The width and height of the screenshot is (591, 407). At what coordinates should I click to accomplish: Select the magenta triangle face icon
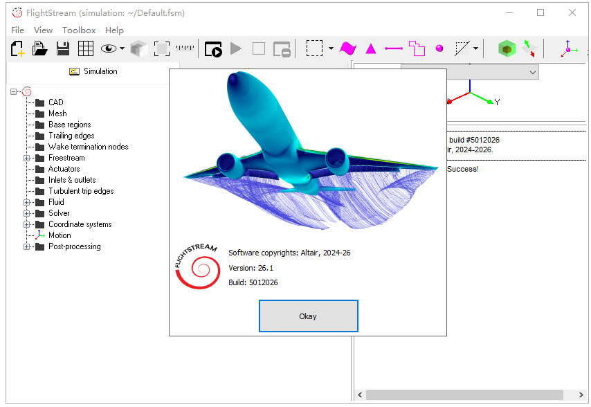371,48
